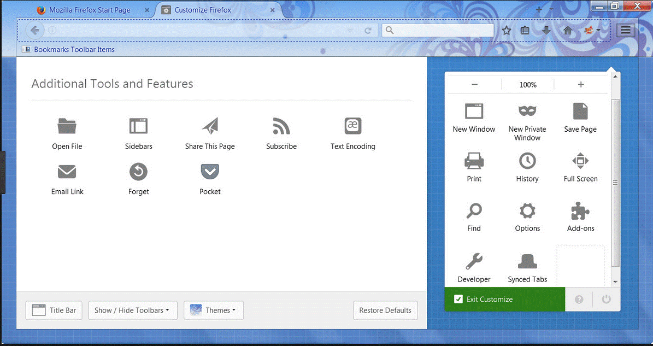This screenshot has height=346, width=653.
Task: Select the Developer wrench icon
Action: click(x=474, y=261)
